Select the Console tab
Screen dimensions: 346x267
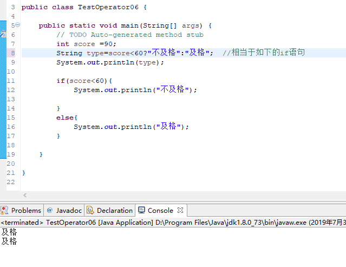click(x=160, y=211)
